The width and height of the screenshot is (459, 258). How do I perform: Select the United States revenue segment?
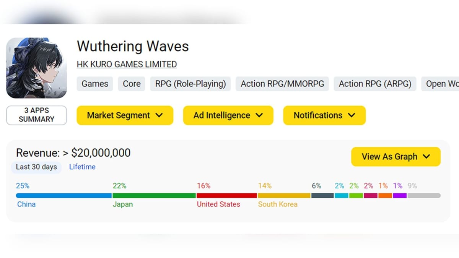227,195
